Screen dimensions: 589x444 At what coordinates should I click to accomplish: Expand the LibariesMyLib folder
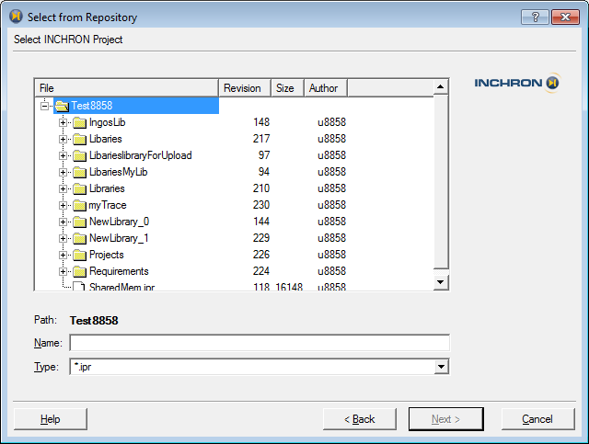pyautogui.click(x=63, y=172)
